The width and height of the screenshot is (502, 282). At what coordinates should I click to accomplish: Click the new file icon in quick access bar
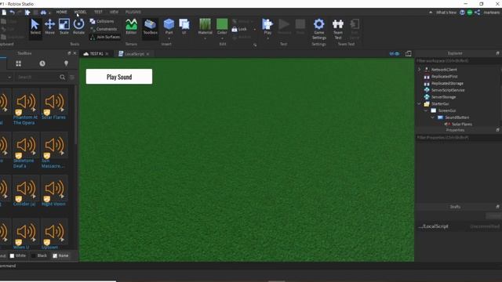click(x=4, y=13)
